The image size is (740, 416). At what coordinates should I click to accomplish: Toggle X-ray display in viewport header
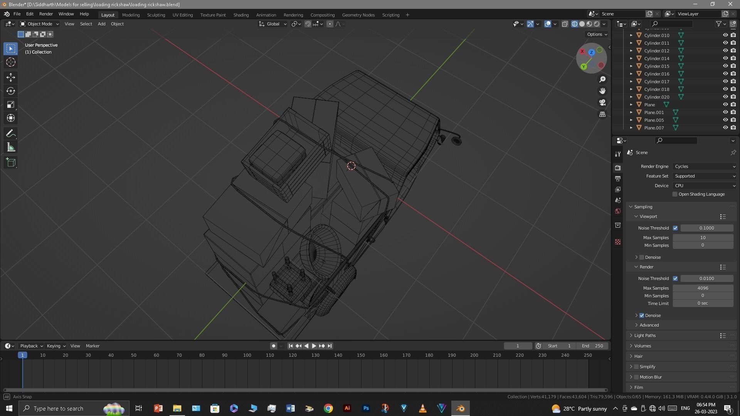coord(565,24)
